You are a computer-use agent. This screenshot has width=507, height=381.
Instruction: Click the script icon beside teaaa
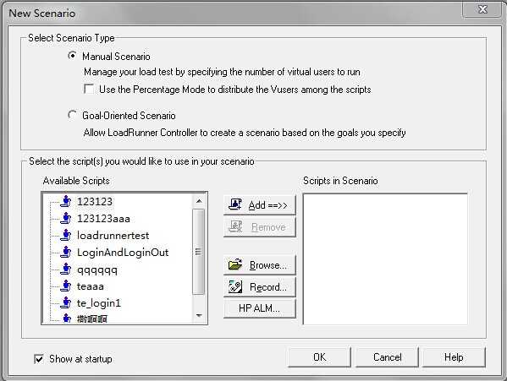tap(66, 286)
